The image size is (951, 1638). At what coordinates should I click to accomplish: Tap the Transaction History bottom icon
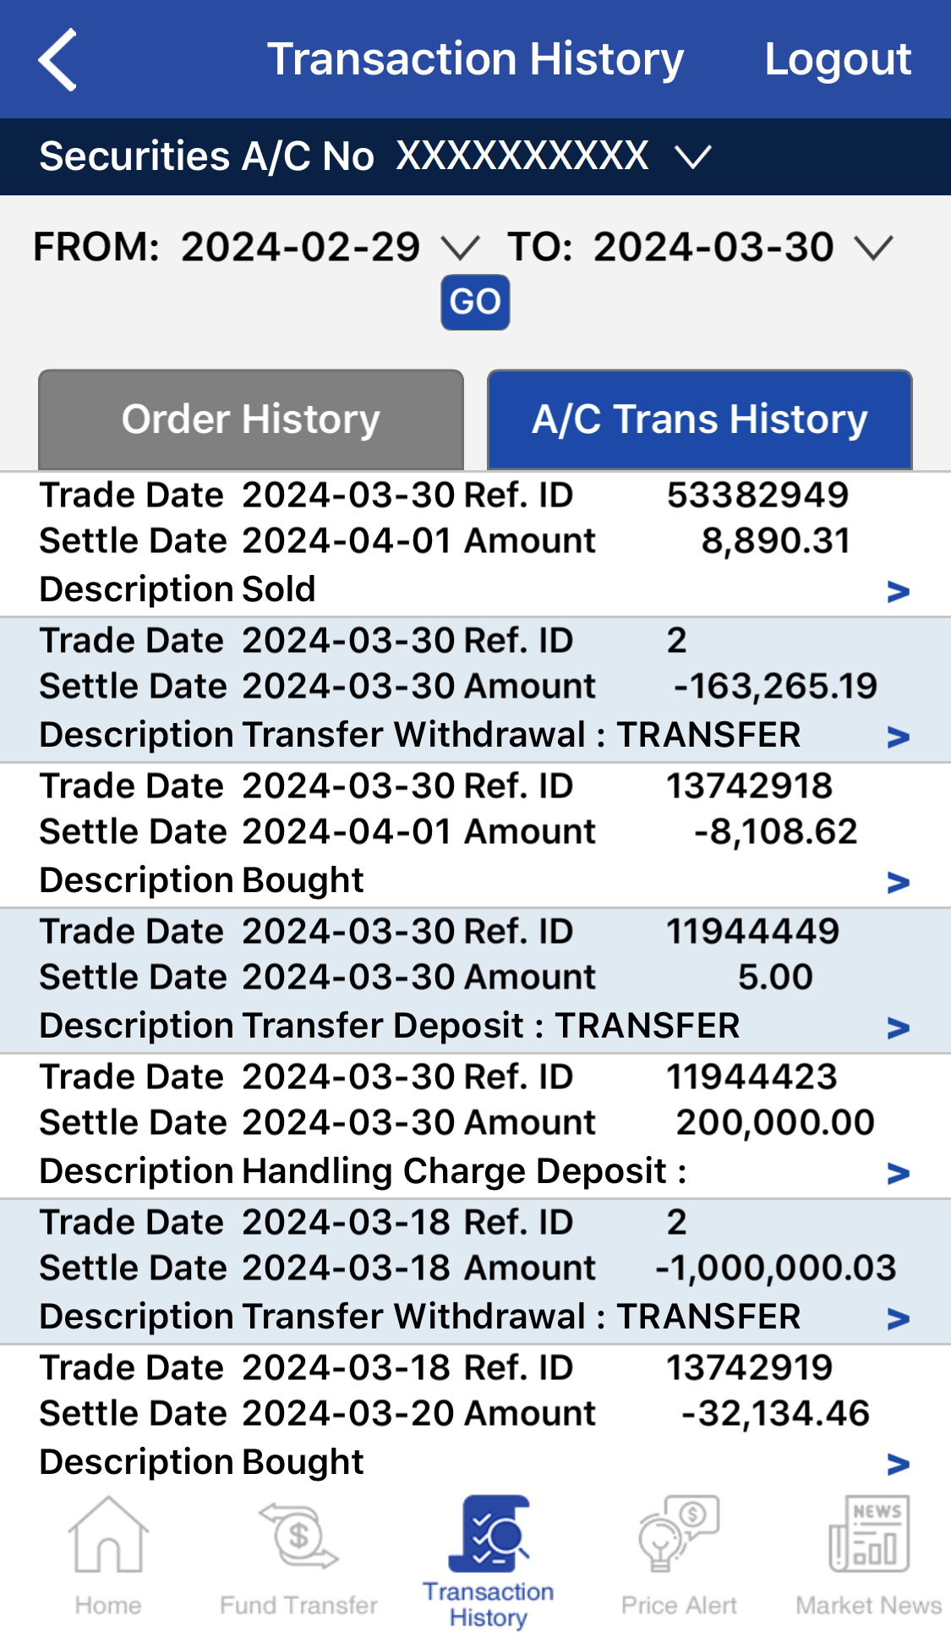[x=489, y=1560]
